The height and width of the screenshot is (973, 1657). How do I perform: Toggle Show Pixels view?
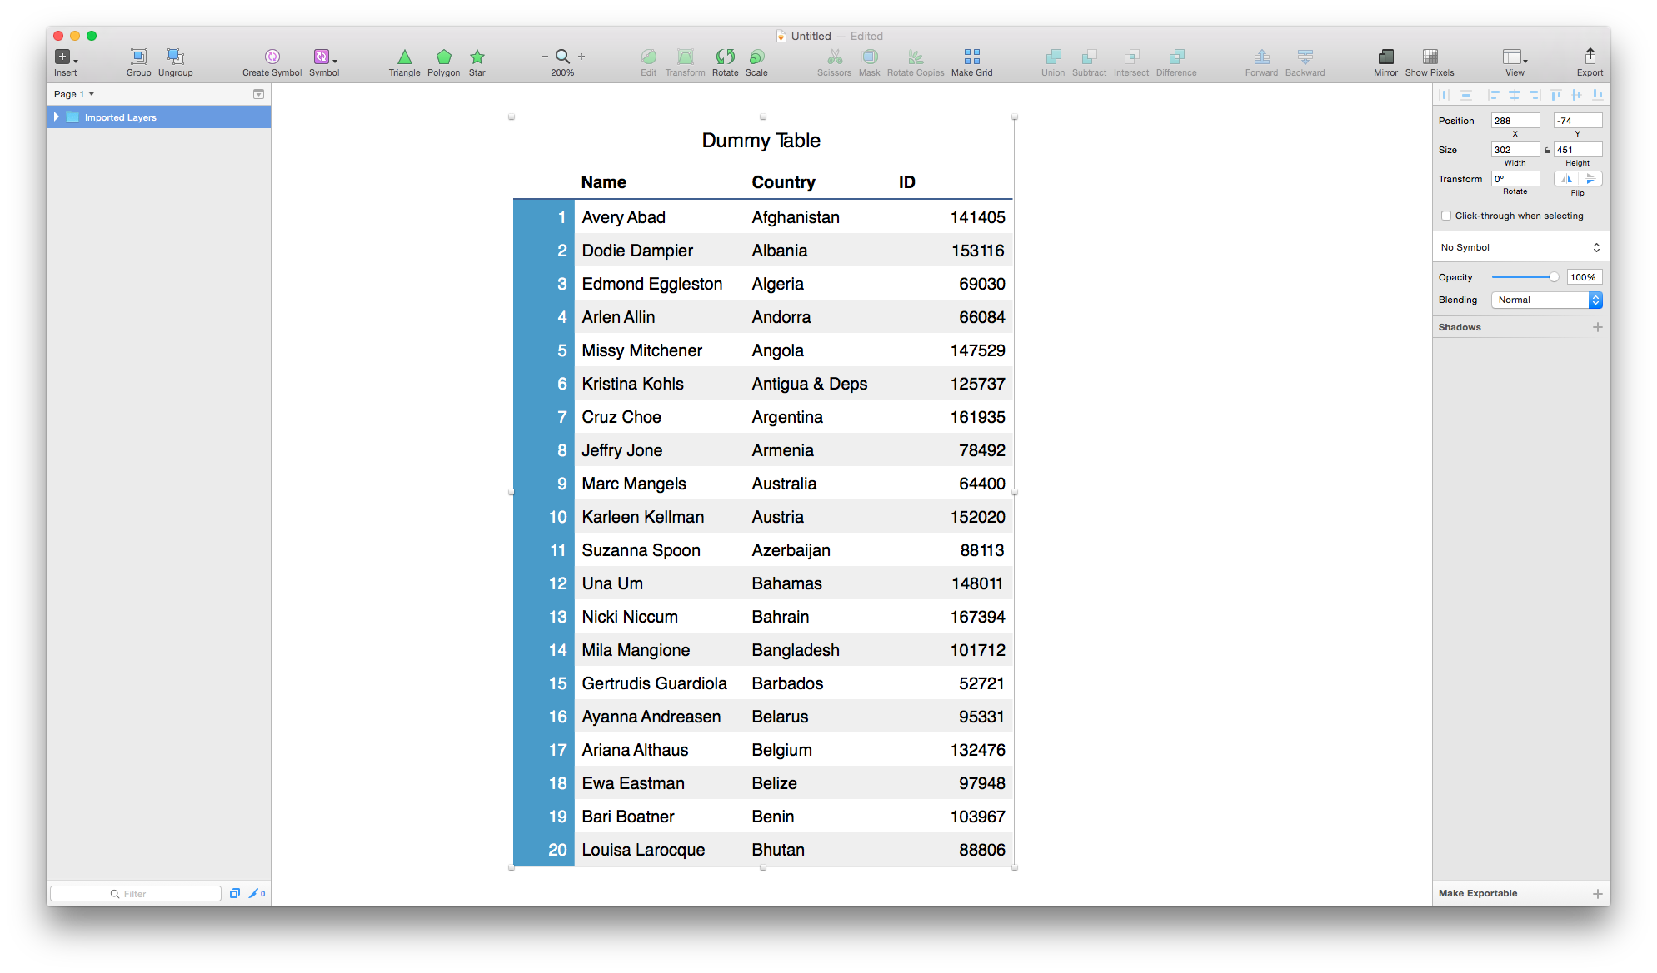(x=1430, y=57)
